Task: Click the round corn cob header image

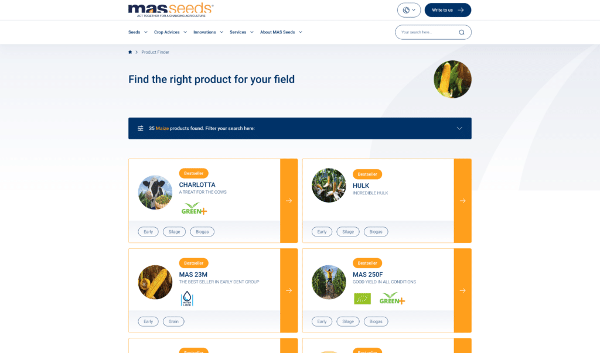Action: [452, 79]
